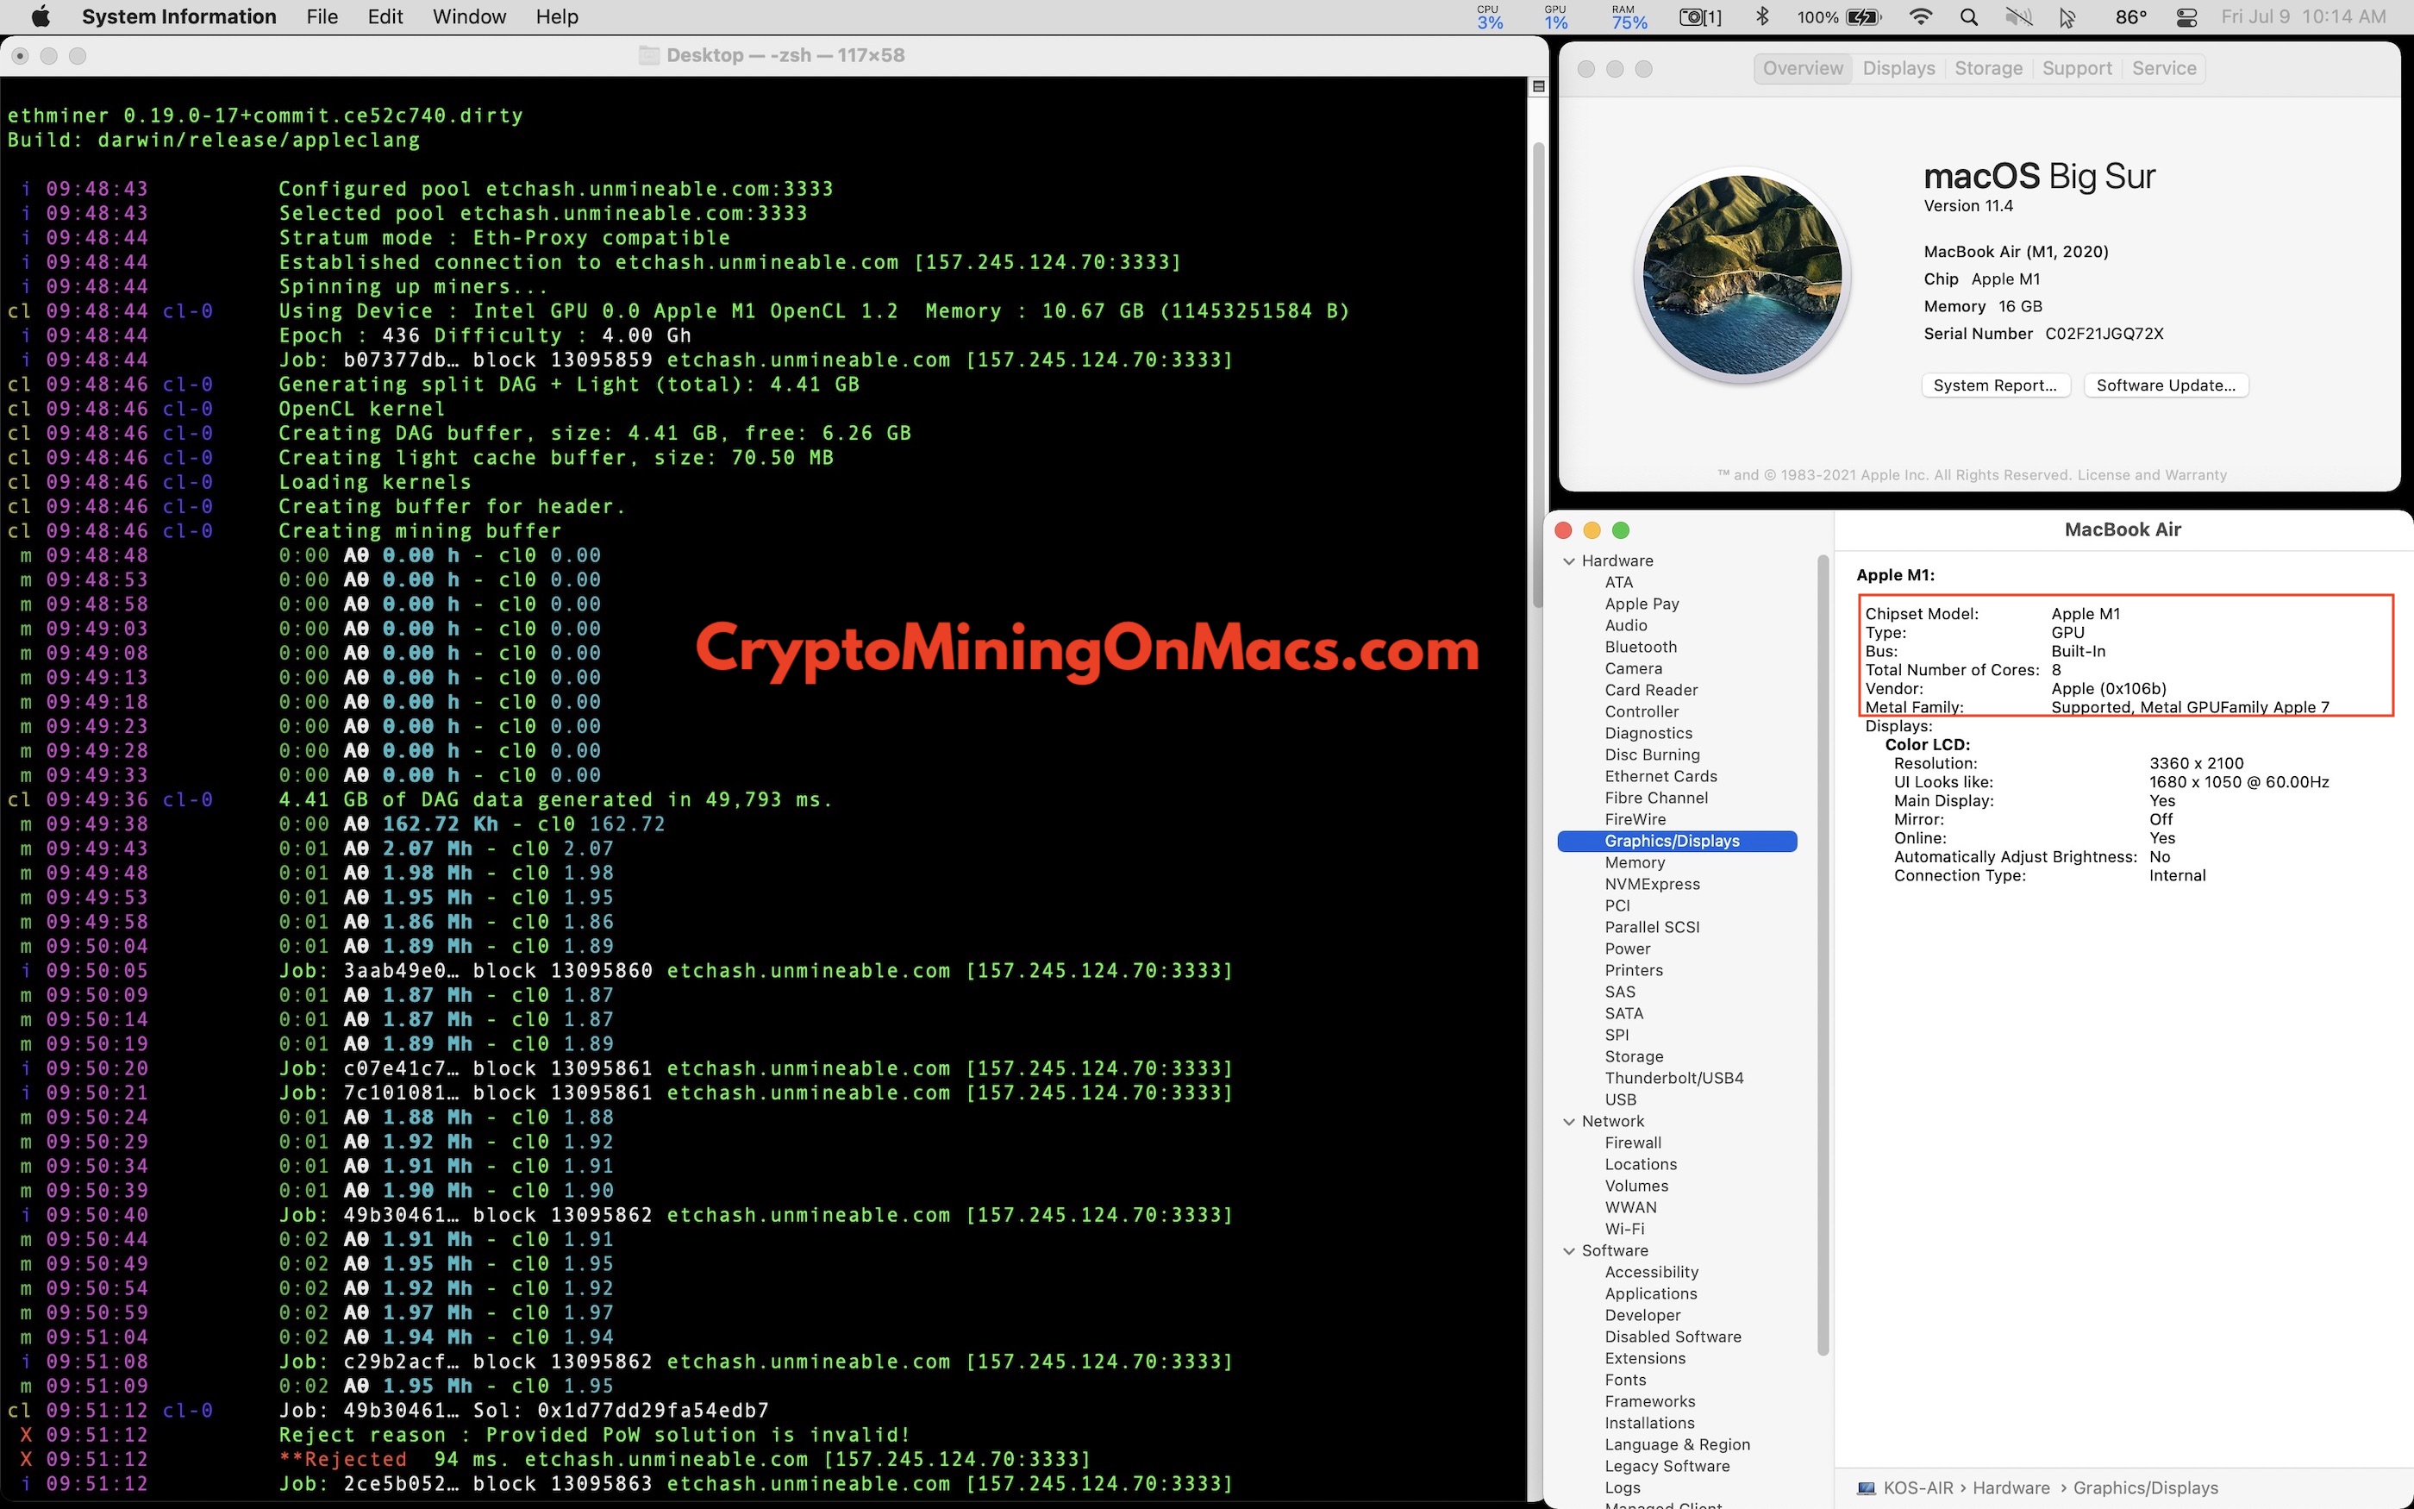Select Extensions under Software

click(x=1645, y=1358)
